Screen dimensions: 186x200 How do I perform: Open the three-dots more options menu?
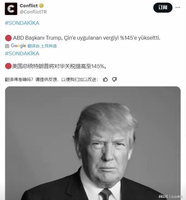pos(178,8)
